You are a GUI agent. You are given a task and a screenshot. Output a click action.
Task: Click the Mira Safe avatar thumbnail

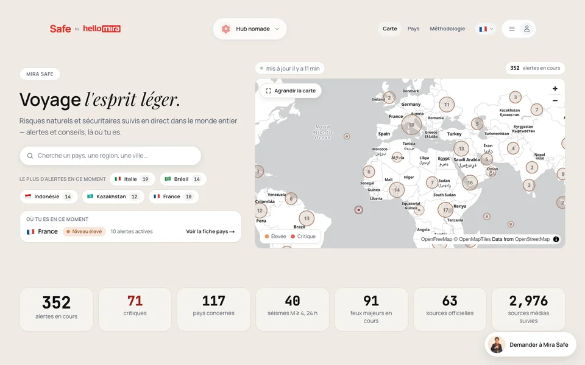point(497,344)
